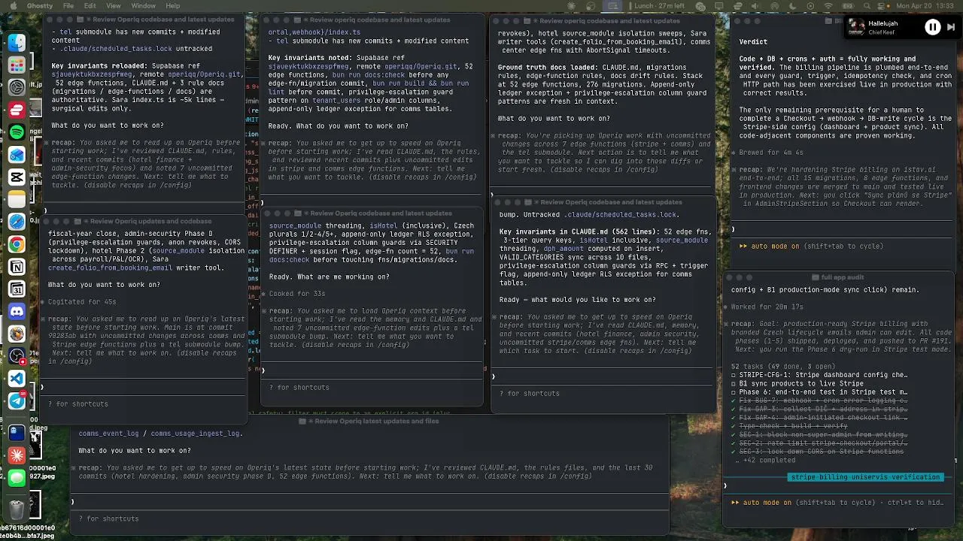Pause the Hallelujah track
Viewport: 963px width, 541px height.
pos(932,27)
